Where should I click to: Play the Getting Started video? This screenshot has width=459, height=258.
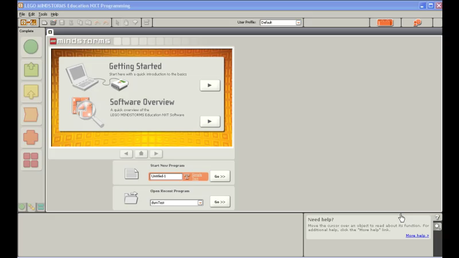[210, 85]
